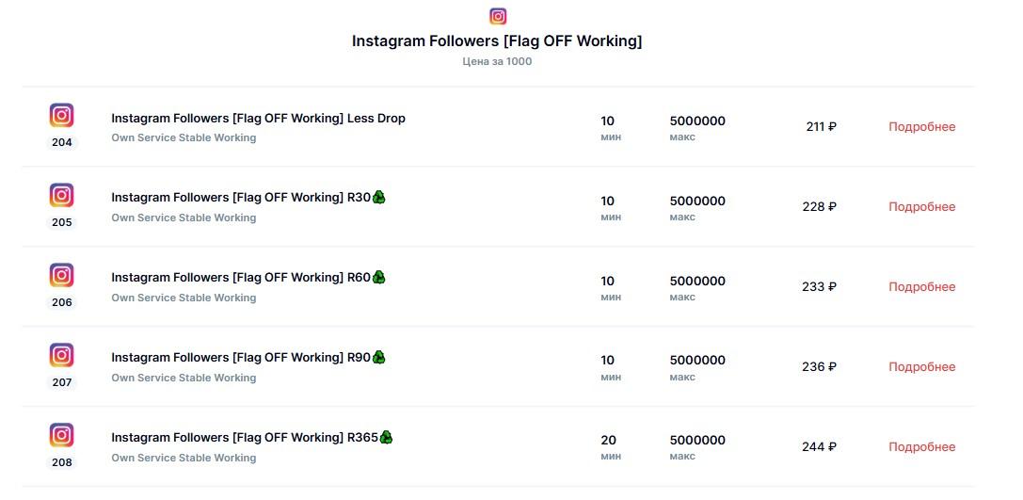Viewport: 1023px width, 500px height.
Task: Click the Instagram icon for service 207
Action: [62, 355]
